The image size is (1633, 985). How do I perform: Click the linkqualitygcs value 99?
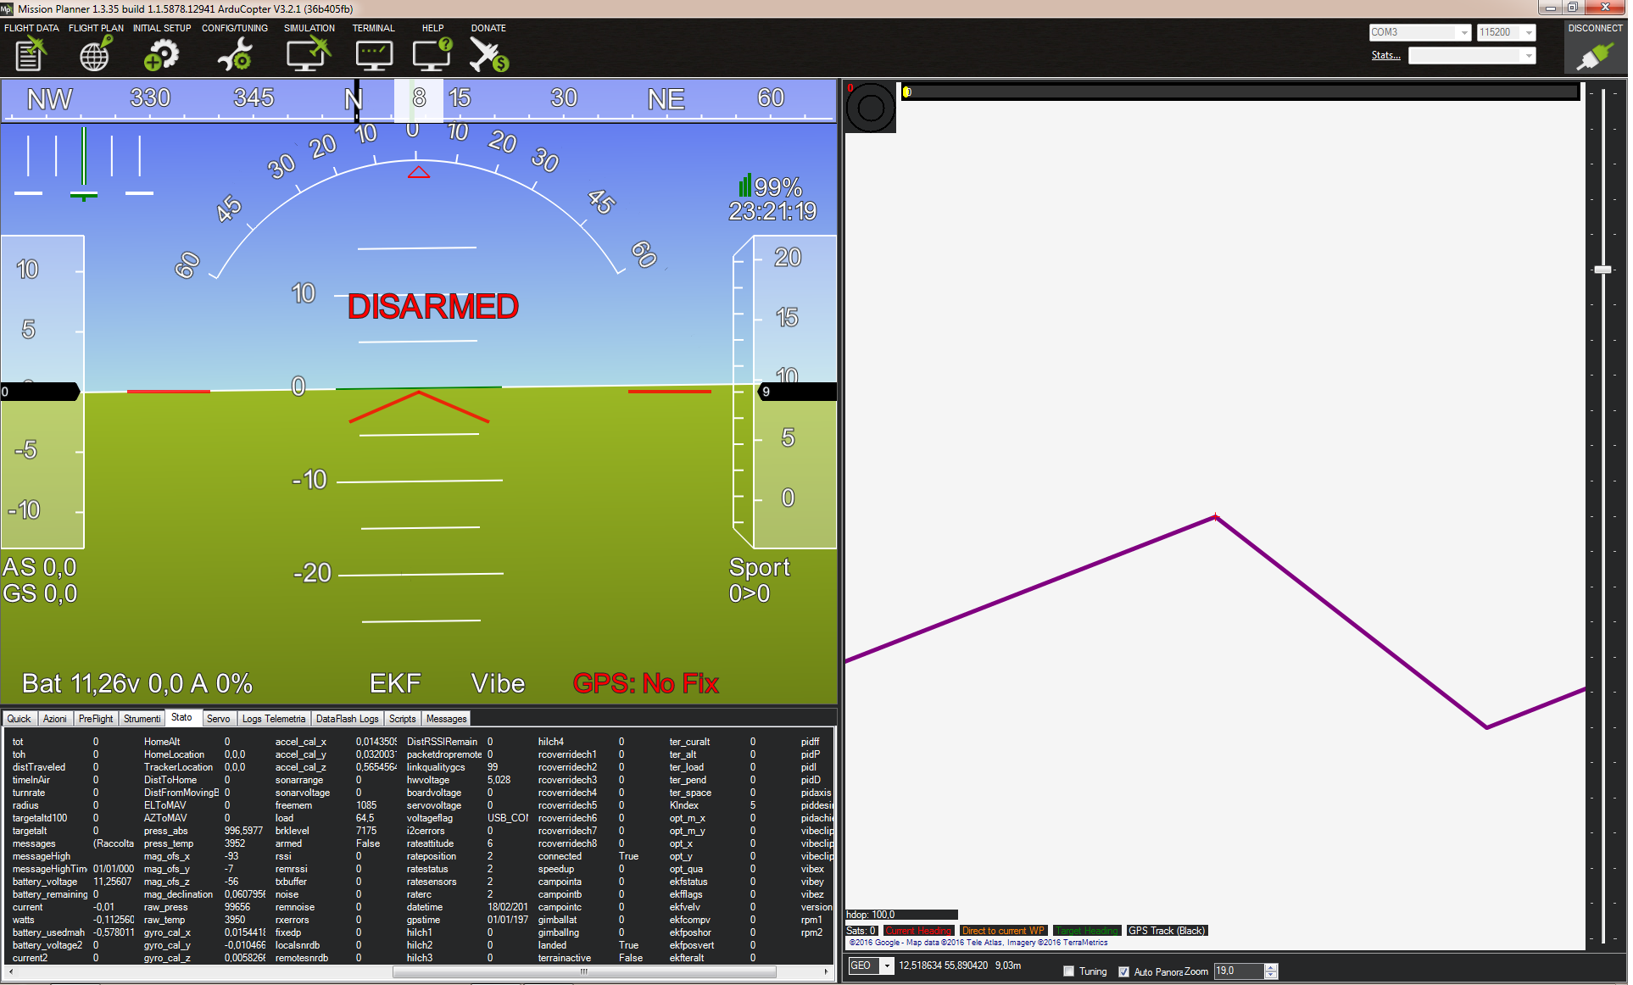tap(493, 767)
